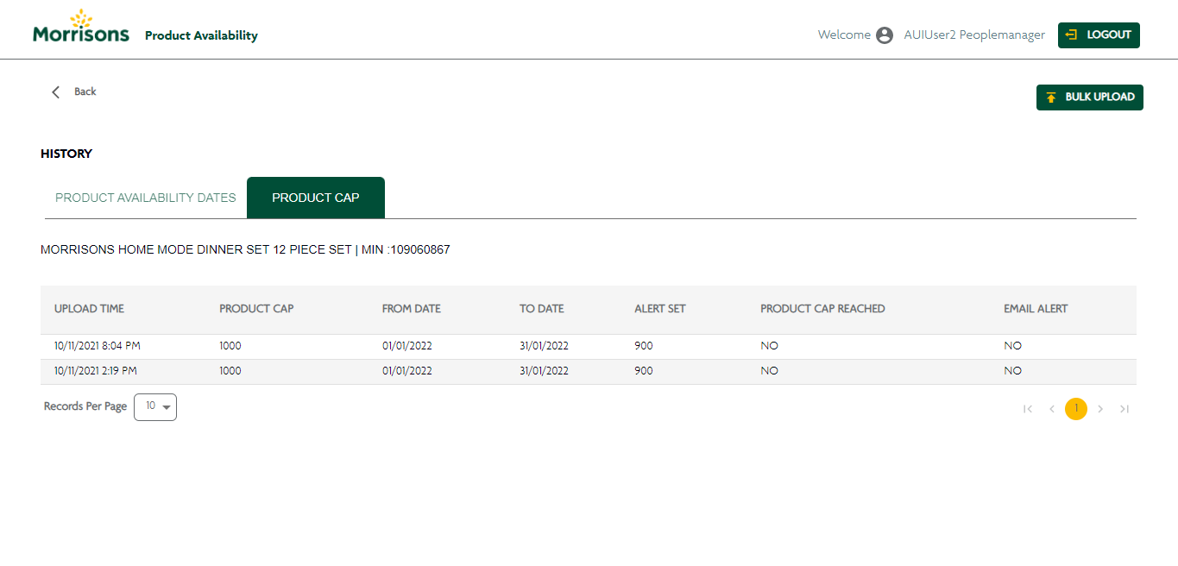Select the Product Cap tab
Viewport: 1178px width, 566px height.
tap(316, 198)
